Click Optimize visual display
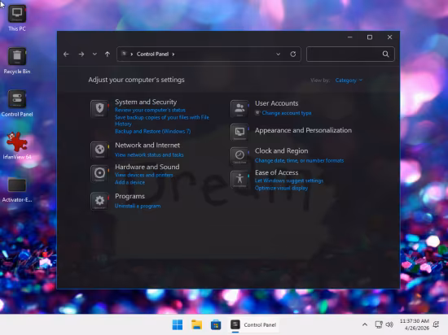The width and height of the screenshot is (448, 335). (x=282, y=188)
